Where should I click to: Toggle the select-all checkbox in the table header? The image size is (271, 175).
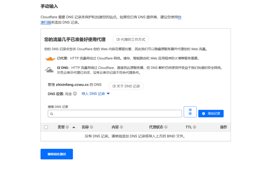tap(46, 127)
